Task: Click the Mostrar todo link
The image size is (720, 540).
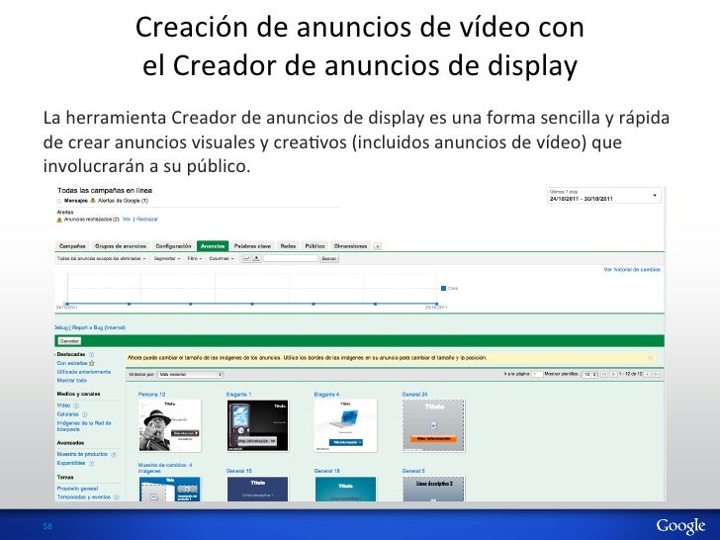Action: click(x=71, y=381)
